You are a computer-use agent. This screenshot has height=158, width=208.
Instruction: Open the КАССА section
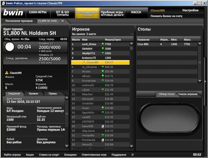[136, 12]
